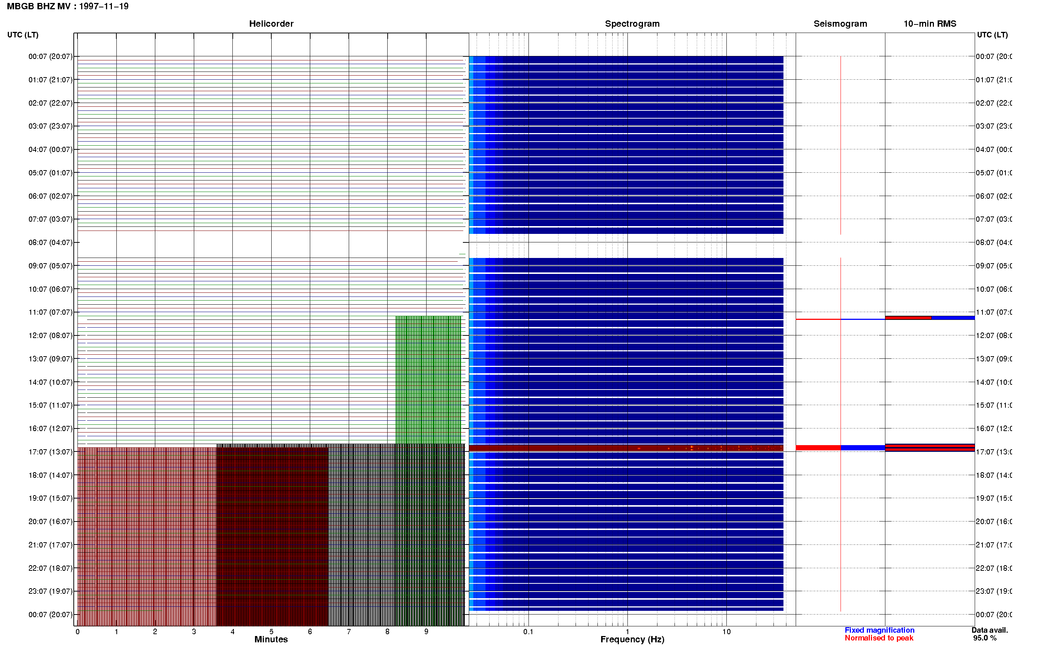
Task: Click the '95.0 %' data availability value
Action: pyautogui.click(x=985, y=638)
